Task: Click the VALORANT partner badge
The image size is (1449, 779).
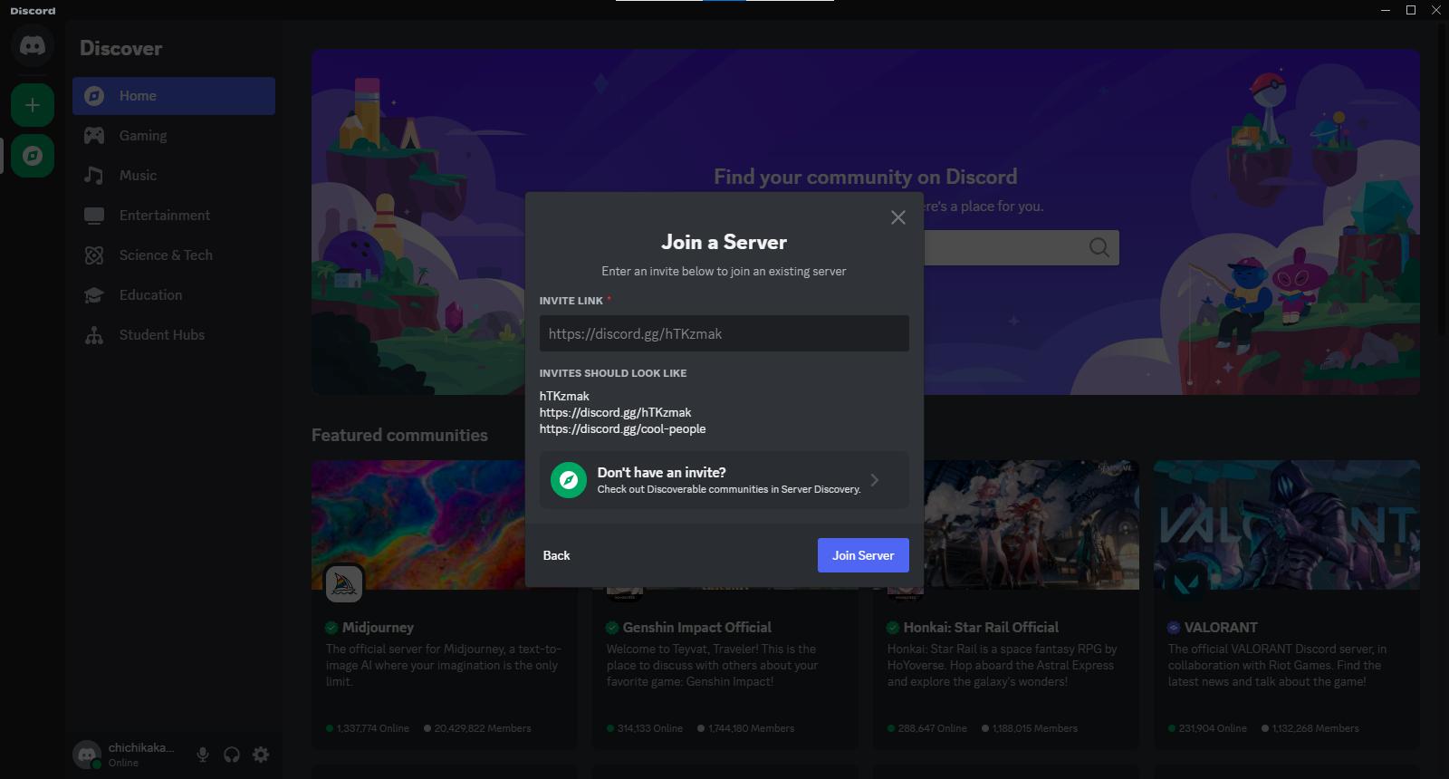Action: [1174, 628]
